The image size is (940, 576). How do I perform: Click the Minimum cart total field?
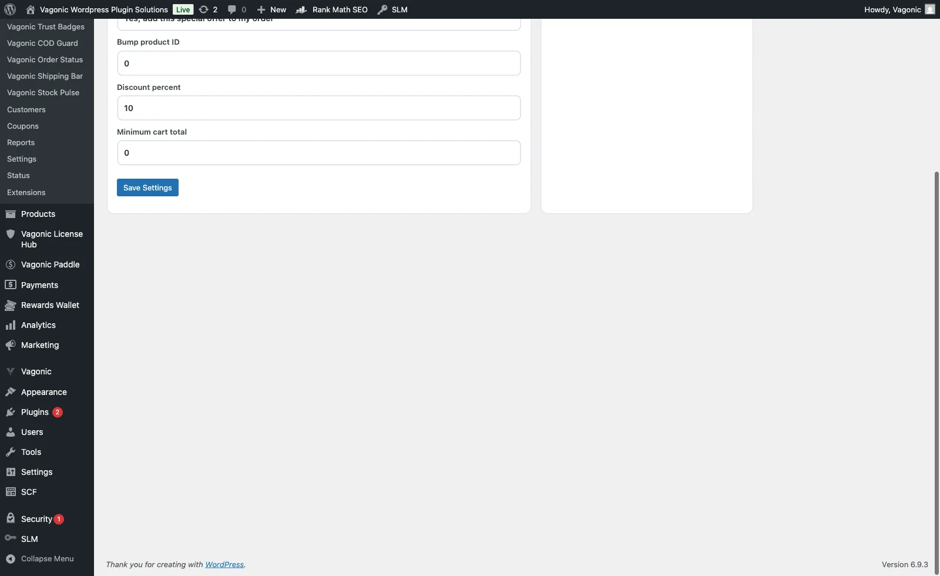tap(319, 153)
